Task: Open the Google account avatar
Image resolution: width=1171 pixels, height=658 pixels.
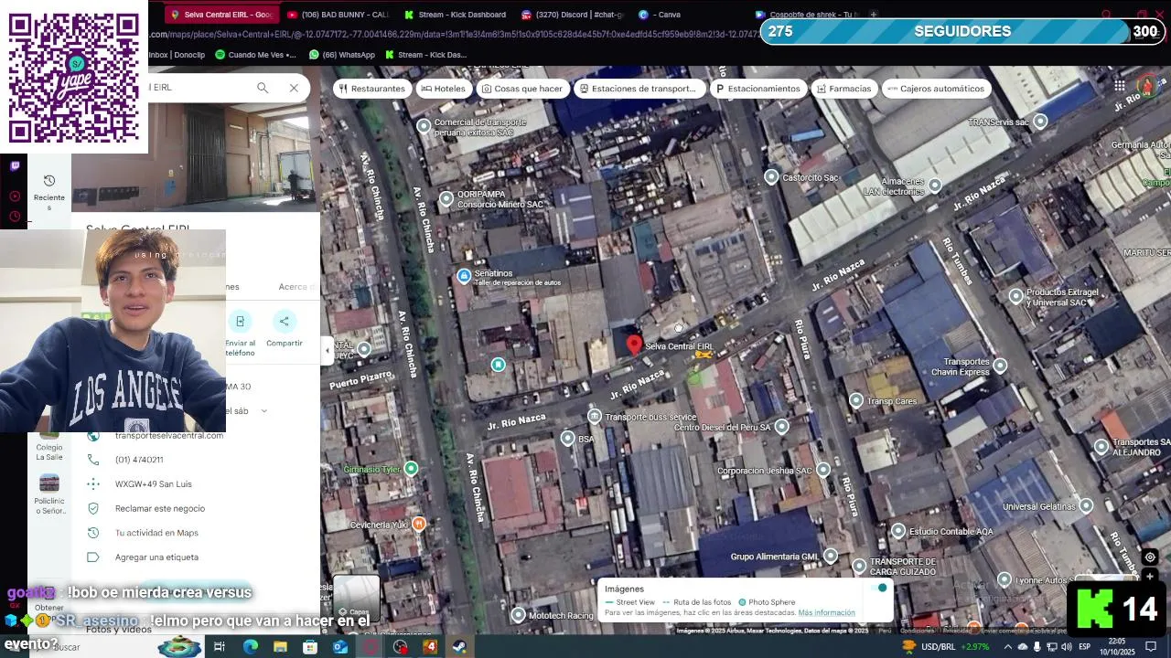Action: coord(1147,86)
